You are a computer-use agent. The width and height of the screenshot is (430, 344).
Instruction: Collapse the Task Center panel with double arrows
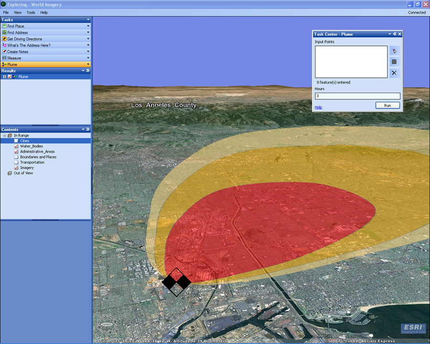coord(395,34)
